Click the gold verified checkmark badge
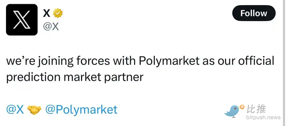287x126 pixels. coord(58,13)
